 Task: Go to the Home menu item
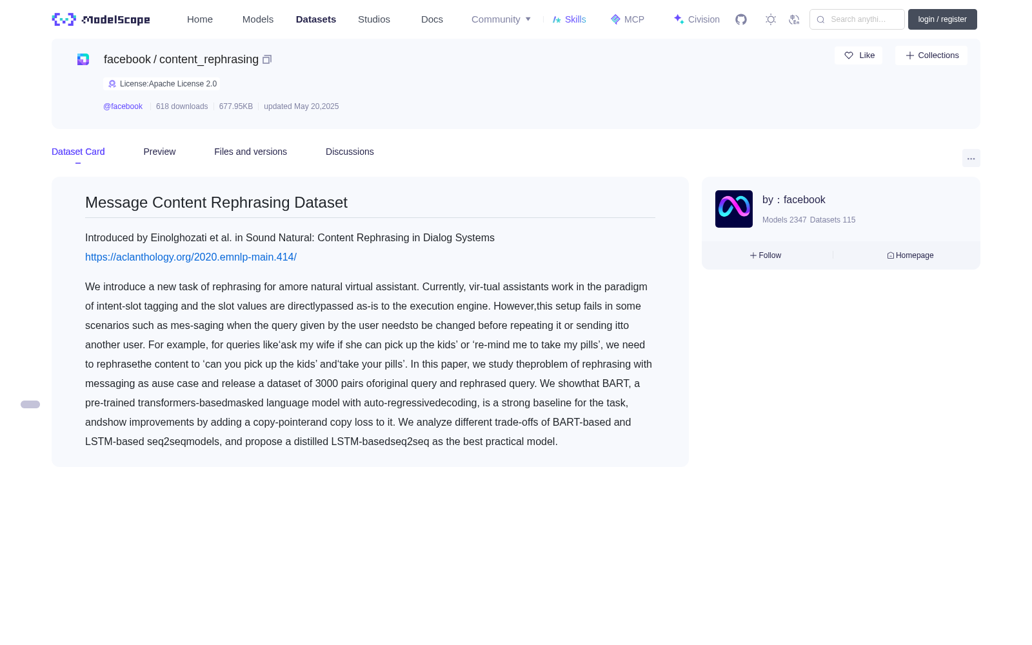[200, 19]
